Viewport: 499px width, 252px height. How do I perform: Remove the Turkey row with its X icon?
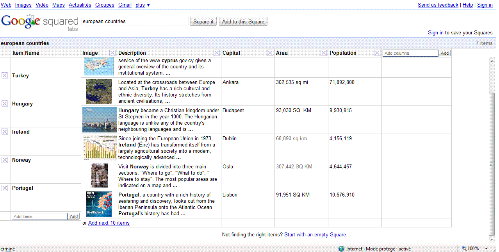(5, 75)
